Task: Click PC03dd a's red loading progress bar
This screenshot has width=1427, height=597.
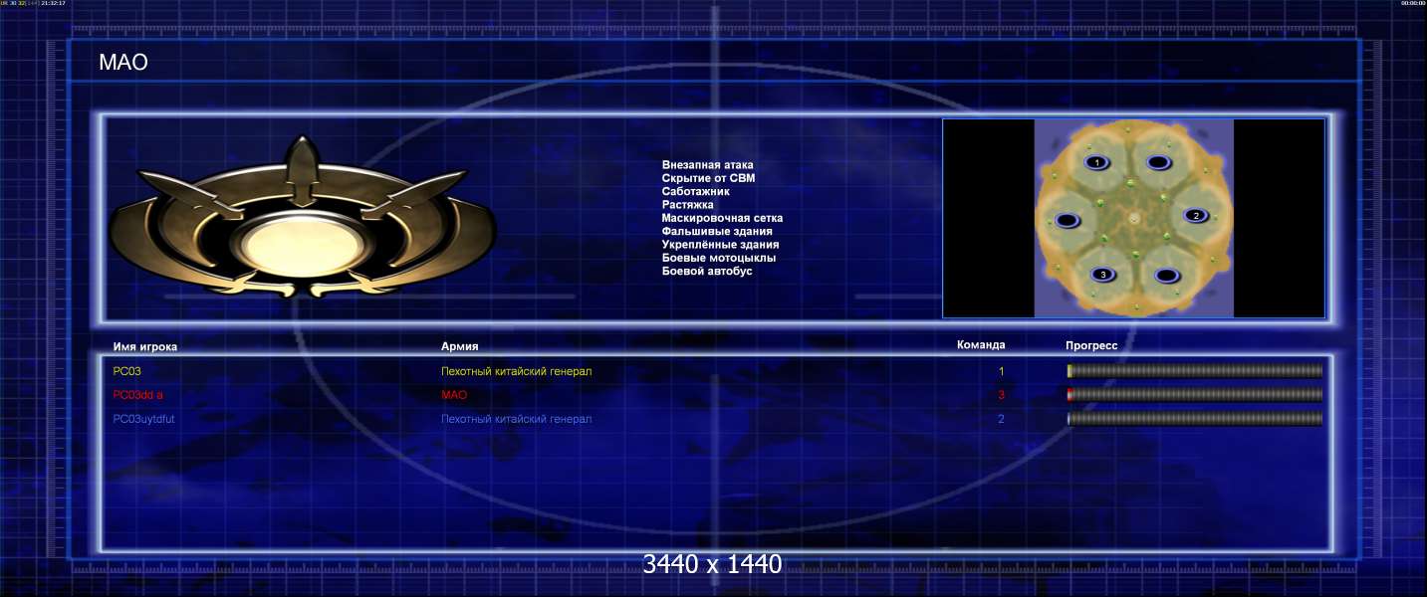Action: pyautogui.click(x=1195, y=395)
